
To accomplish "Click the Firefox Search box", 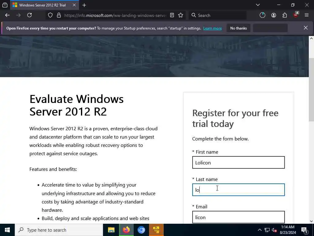I will click(x=217, y=15).
